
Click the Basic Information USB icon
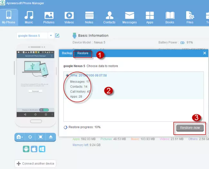[x=75, y=36]
